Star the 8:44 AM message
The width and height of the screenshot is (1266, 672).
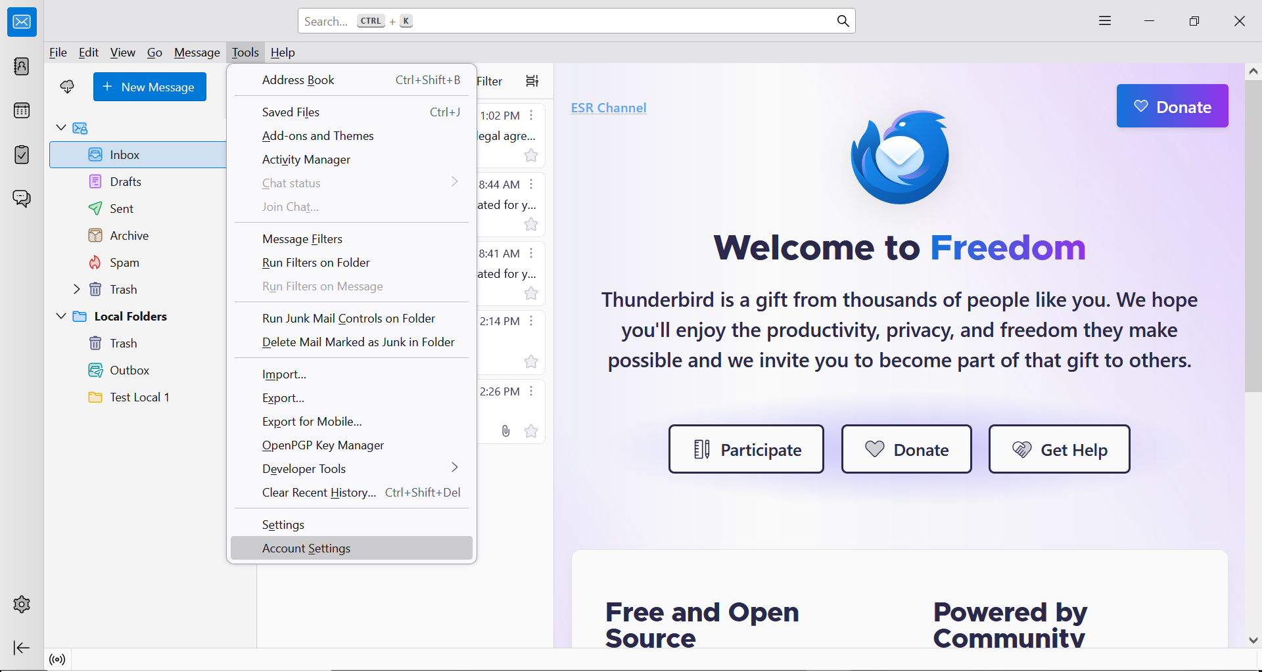pyautogui.click(x=531, y=225)
